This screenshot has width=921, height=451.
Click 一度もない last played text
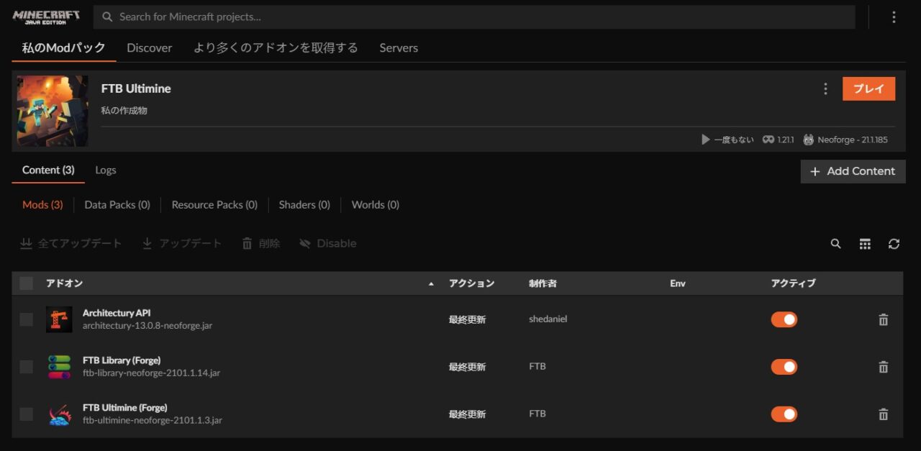(734, 140)
